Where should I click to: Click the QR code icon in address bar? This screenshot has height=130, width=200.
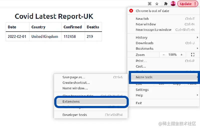[149, 4]
